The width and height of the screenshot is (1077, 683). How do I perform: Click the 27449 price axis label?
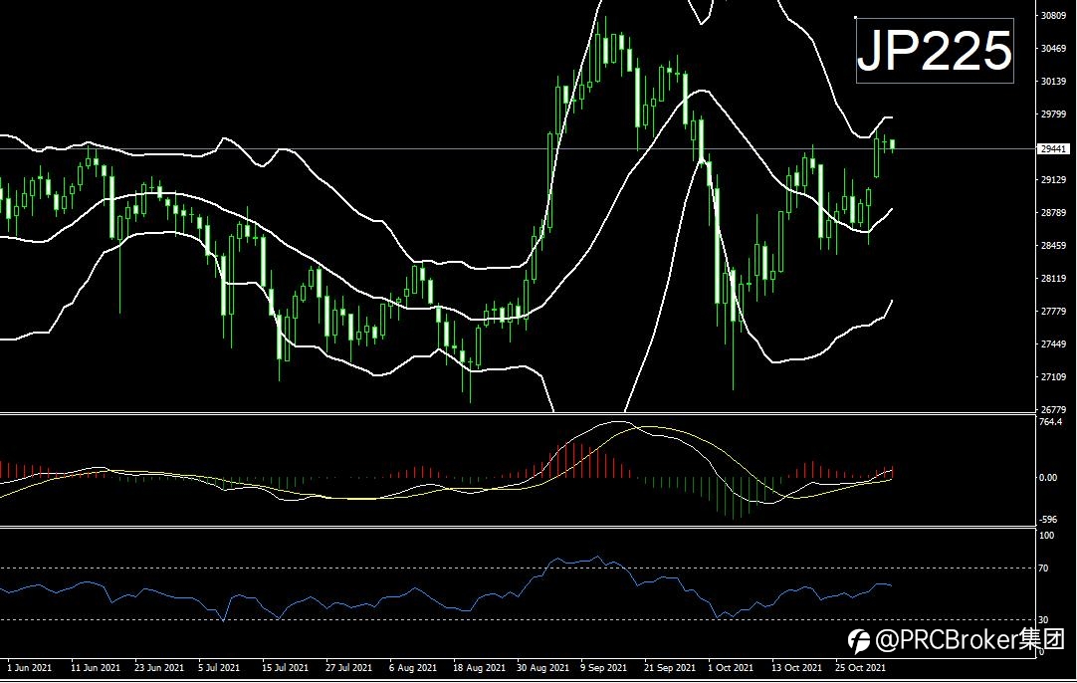pos(1054,343)
